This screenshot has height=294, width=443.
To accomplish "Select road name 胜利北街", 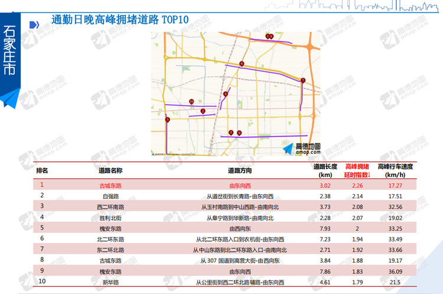I will pos(110,218).
